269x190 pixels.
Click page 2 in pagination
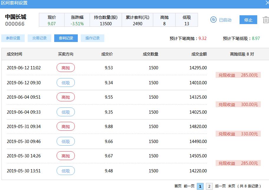tap(209, 186)
